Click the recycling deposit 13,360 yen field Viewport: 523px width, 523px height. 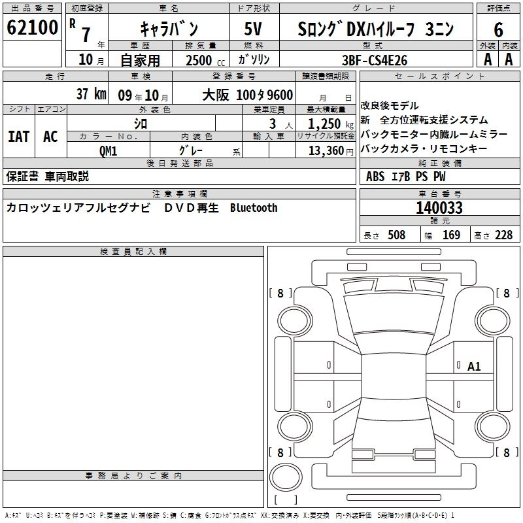click(x=325, y=150)
